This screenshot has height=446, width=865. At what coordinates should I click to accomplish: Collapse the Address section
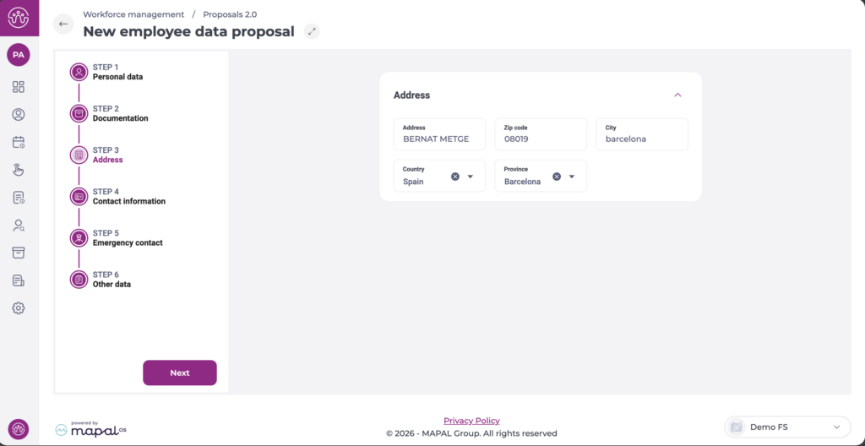click(x=677, y=95)
